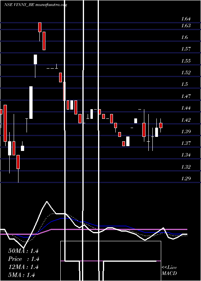Click the 1.64 price axis label
201x281 pixels.
[186, 19]
